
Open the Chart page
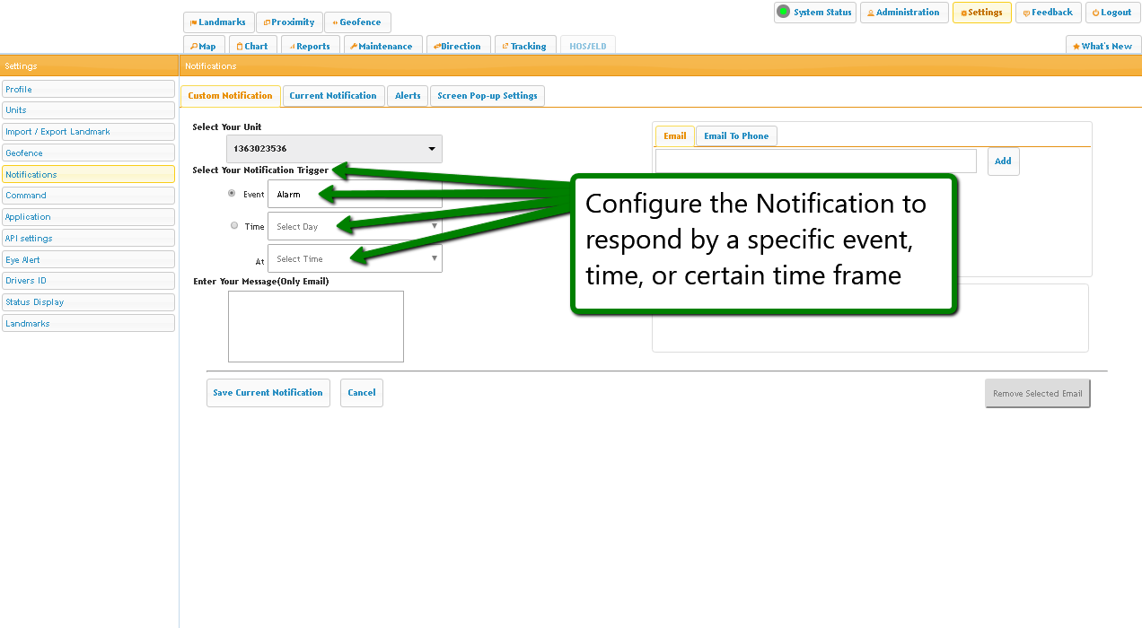pos(251,46)
